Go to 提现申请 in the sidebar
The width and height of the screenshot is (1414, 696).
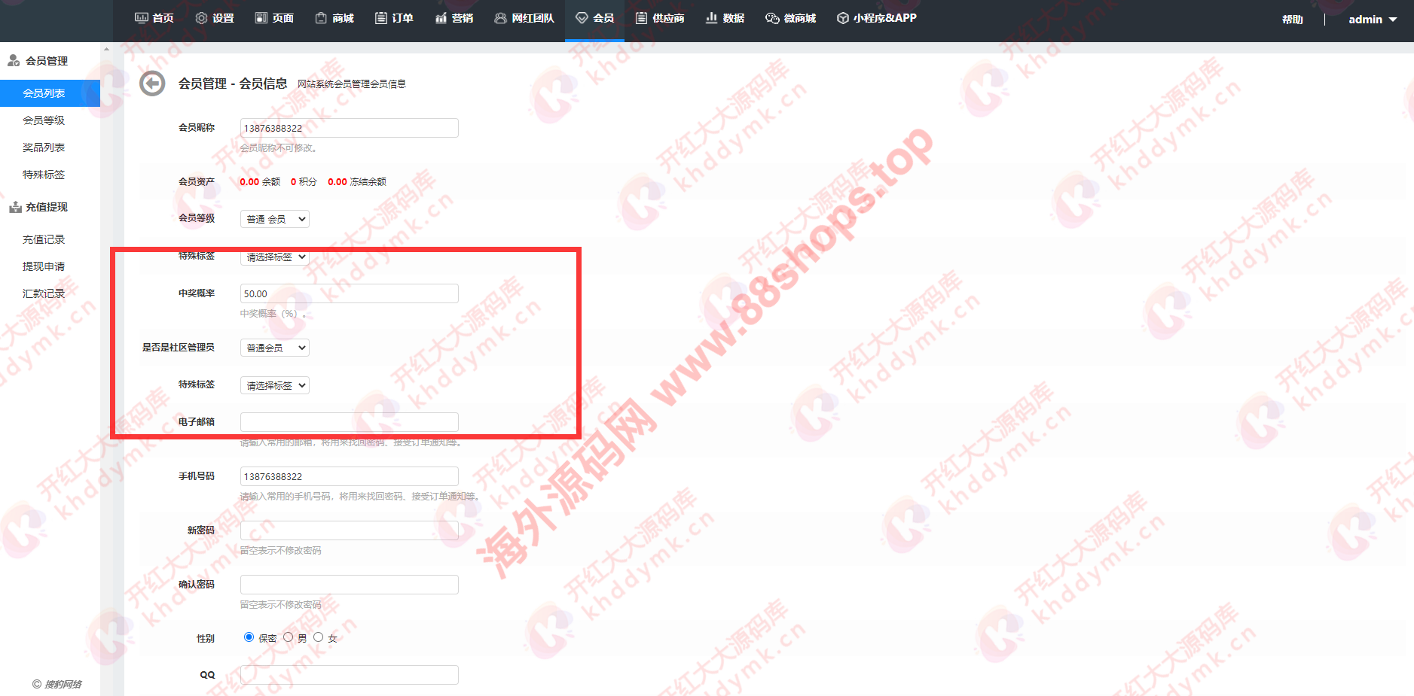[x=44, y=266]
